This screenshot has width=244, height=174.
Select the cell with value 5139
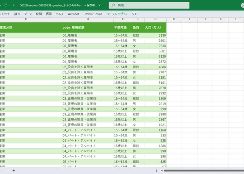(156, 35)
